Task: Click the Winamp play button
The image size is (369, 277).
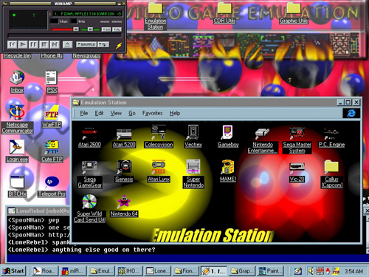Action: [x=23, y=44]
